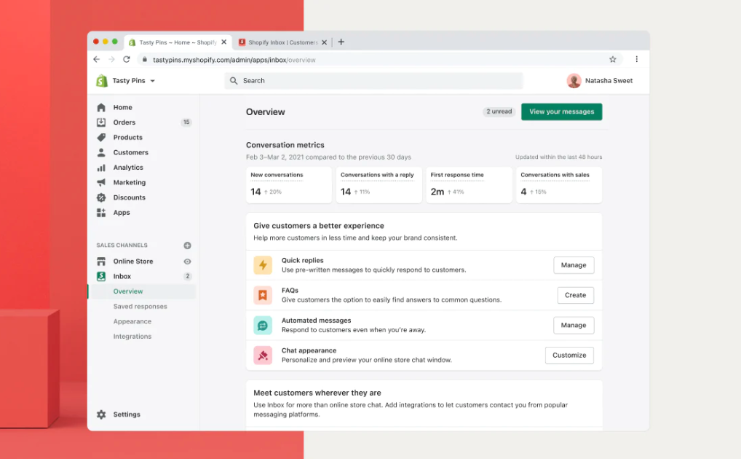Screen dimensions: 741x459
Task: View online store eye icon
Action: (x=187, y=262)
